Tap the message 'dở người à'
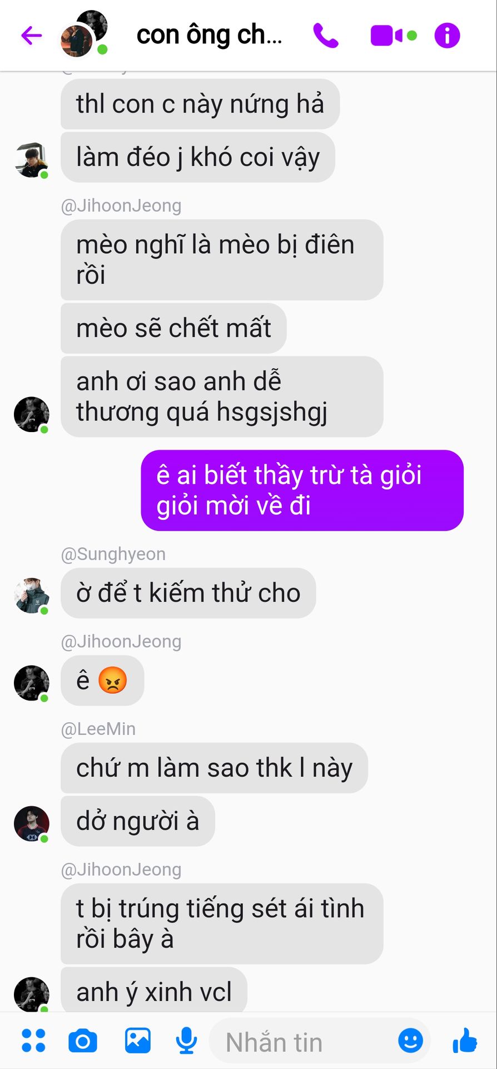497x1069 pixels. [138, 821]
